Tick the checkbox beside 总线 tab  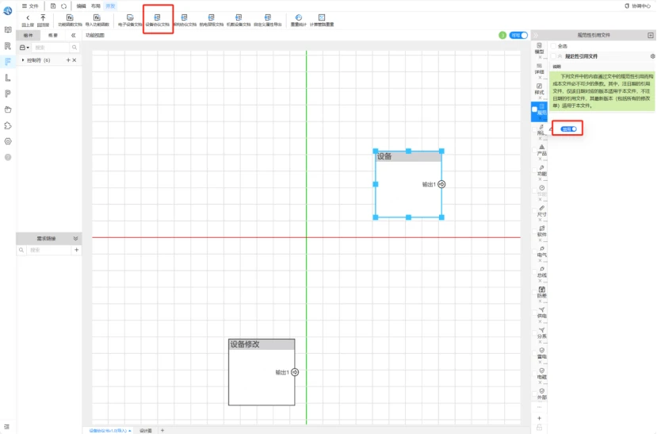tap(535, 272)
